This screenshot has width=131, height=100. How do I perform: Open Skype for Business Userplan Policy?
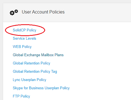[x=41, y=88]
